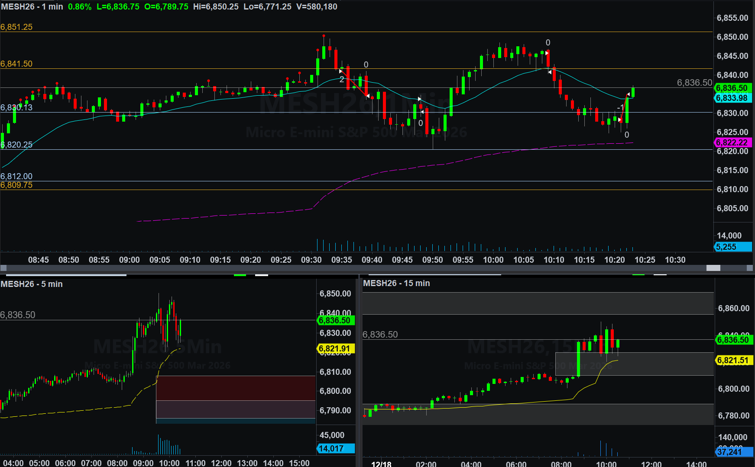
Task: Select the cyan 6,833.98 moving average tag
Action: pos(732,98)
